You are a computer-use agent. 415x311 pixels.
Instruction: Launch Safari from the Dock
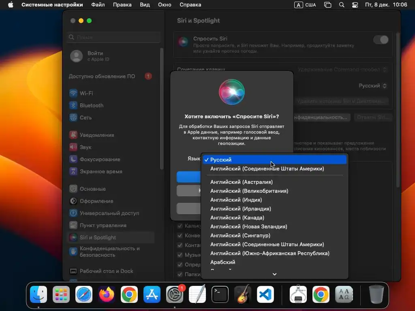click(x=84, y=294)
